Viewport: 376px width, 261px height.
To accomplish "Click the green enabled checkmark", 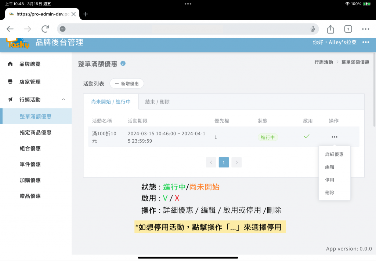I will [x=307, y=136].
